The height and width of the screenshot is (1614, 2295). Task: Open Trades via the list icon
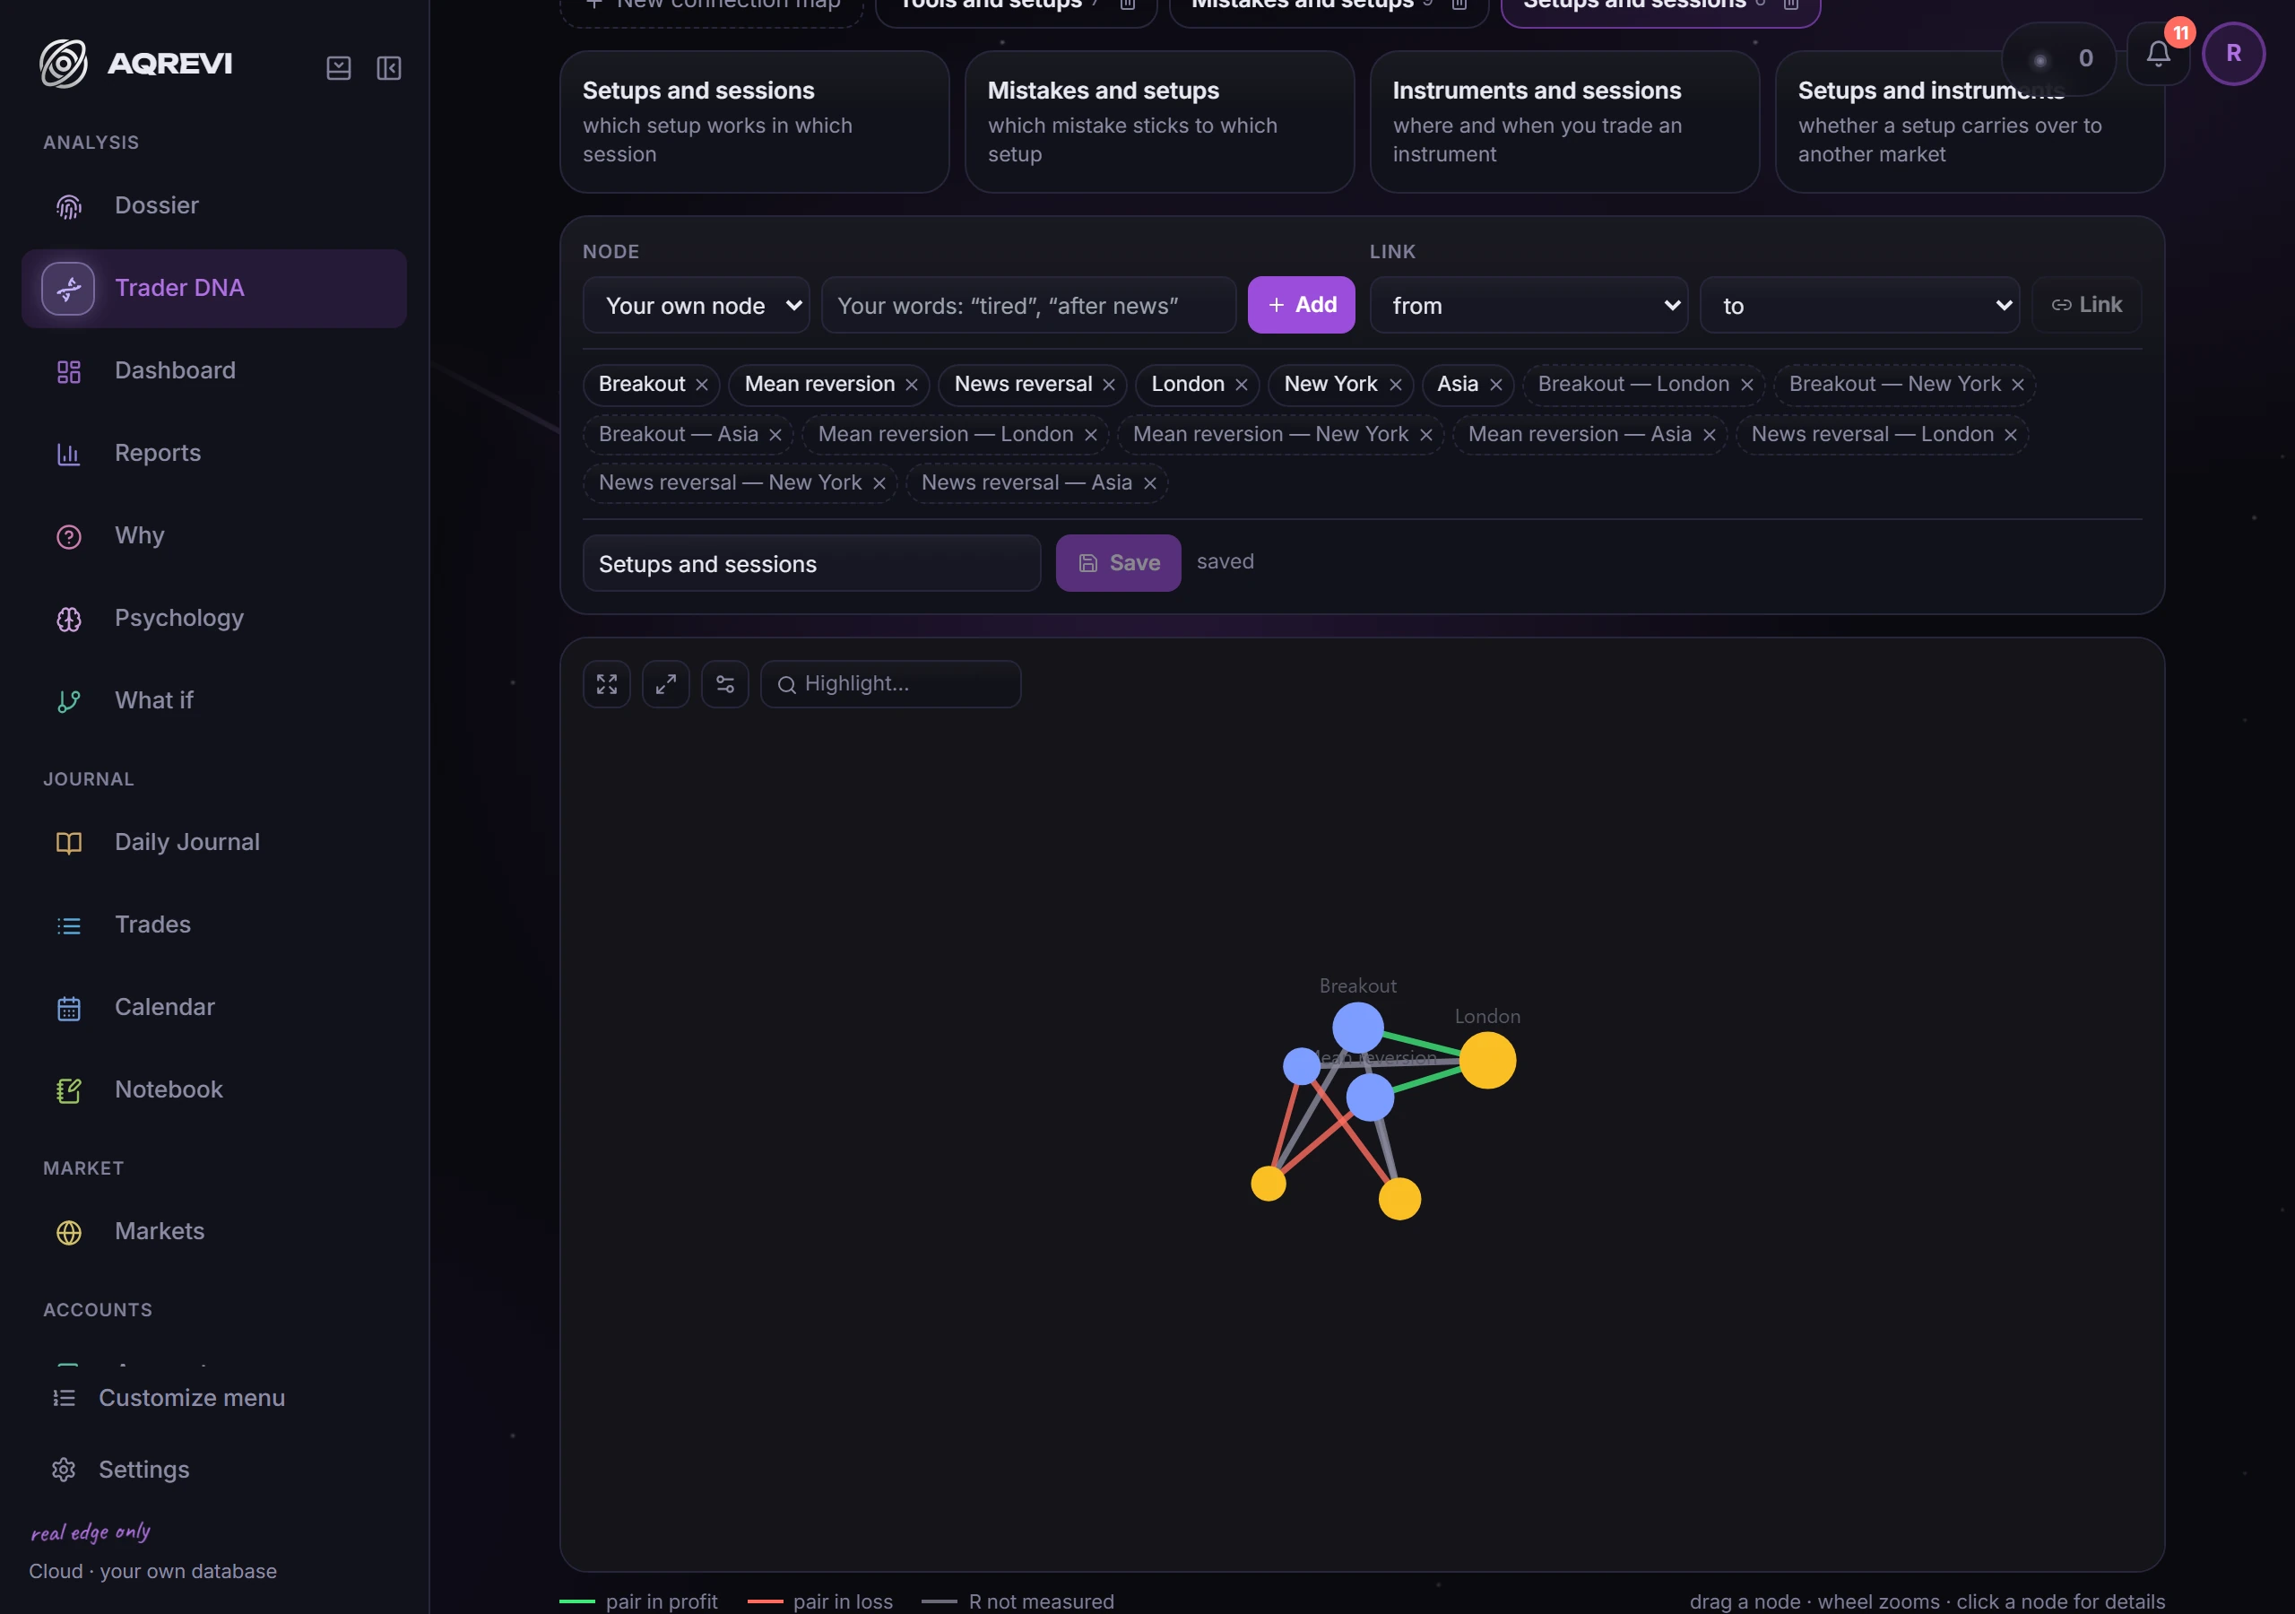[x=69, y=926]
